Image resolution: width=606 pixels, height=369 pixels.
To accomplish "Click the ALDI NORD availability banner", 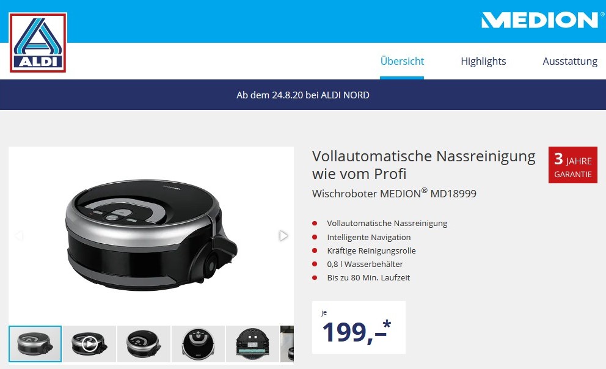I will point(303,95).
